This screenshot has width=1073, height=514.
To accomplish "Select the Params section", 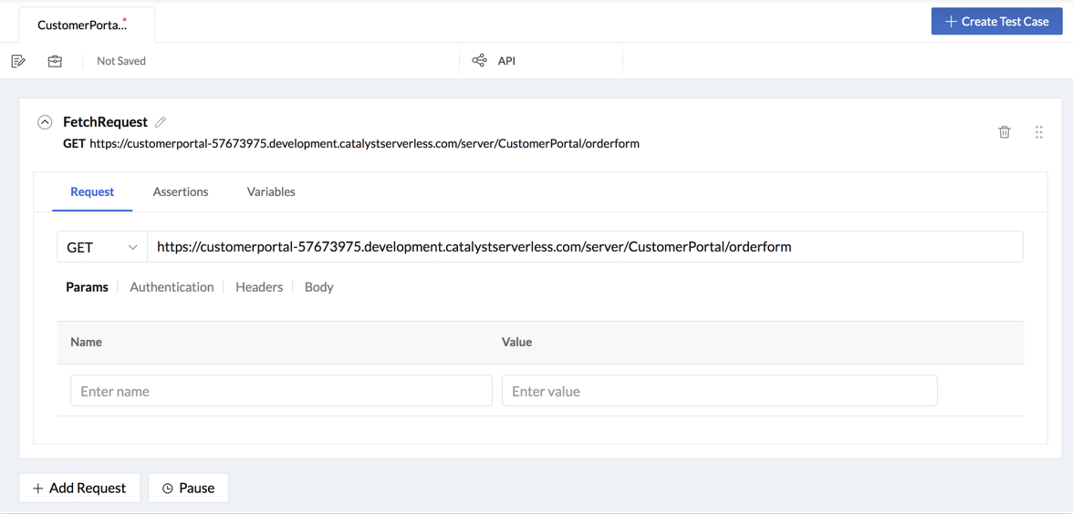I will [87, 287].
